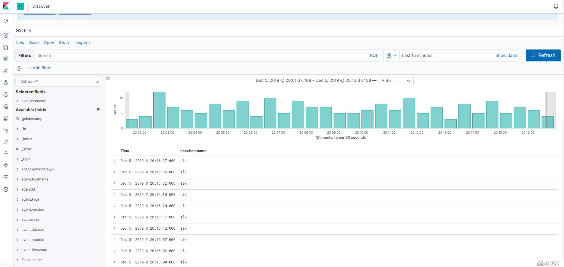The width and height of the screenshot is (564, 267).
Task: Click the + Add filter link
Action: click(x=40, y=68)
